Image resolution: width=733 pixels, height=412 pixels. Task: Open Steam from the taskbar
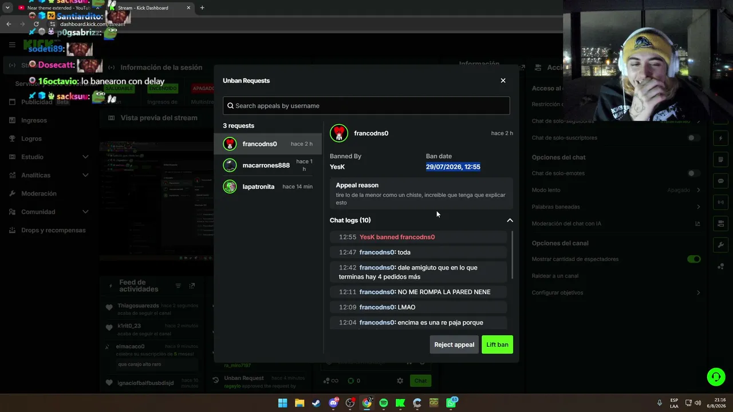pos(316,403)
